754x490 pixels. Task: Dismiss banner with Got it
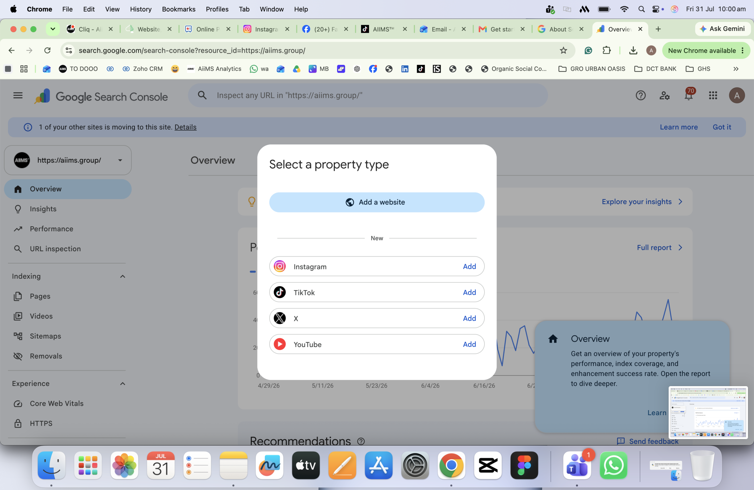click(x=722, y=127)
